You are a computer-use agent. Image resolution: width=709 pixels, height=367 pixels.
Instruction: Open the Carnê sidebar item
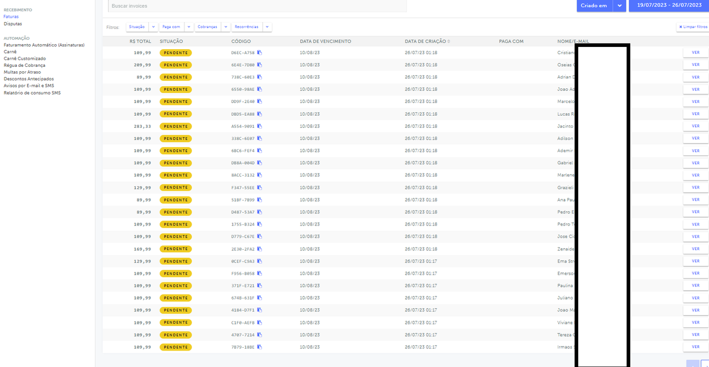tap(10, 51)
